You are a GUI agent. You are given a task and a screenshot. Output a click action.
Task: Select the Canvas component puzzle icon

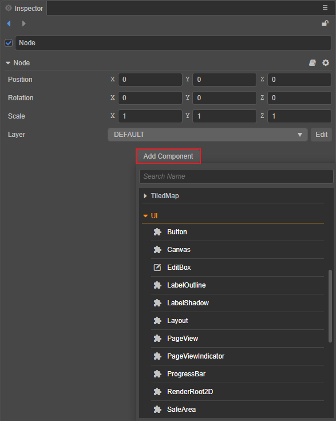pos(157,250)
